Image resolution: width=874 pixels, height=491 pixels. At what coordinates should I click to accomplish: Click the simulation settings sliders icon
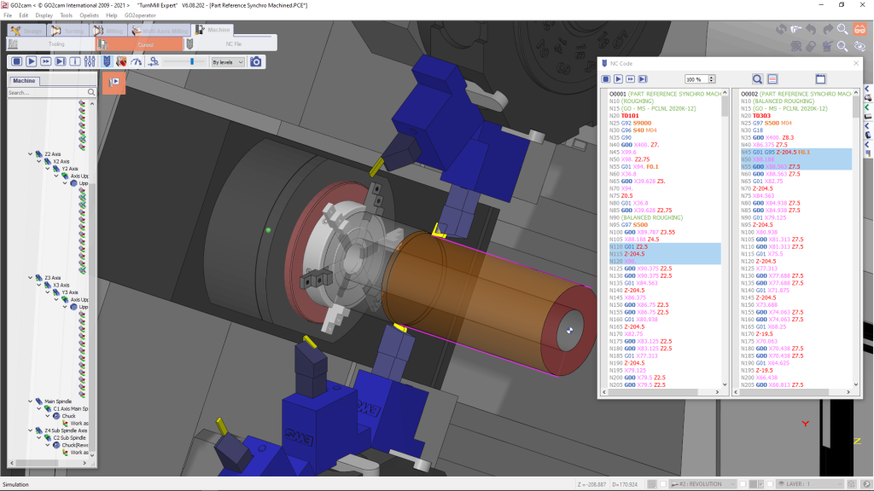[x=90, y=61]
